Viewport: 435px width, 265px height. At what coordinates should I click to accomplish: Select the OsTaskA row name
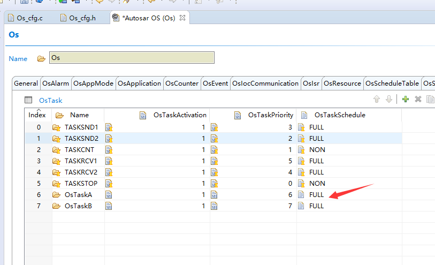point(78,195)
